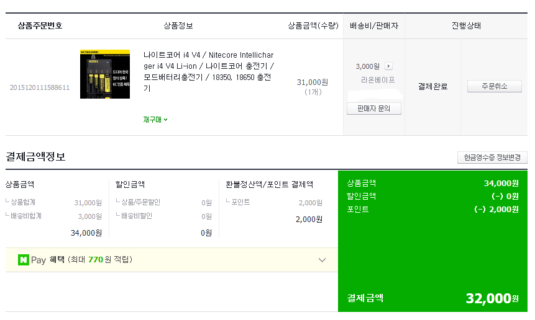Select order number 2015120111588611
Image resolution: width=535 pixels, height=320 pixels.
tap(40, 87)
